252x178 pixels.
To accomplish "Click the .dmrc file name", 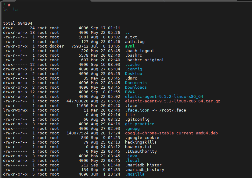I will [x=131, y=78].
